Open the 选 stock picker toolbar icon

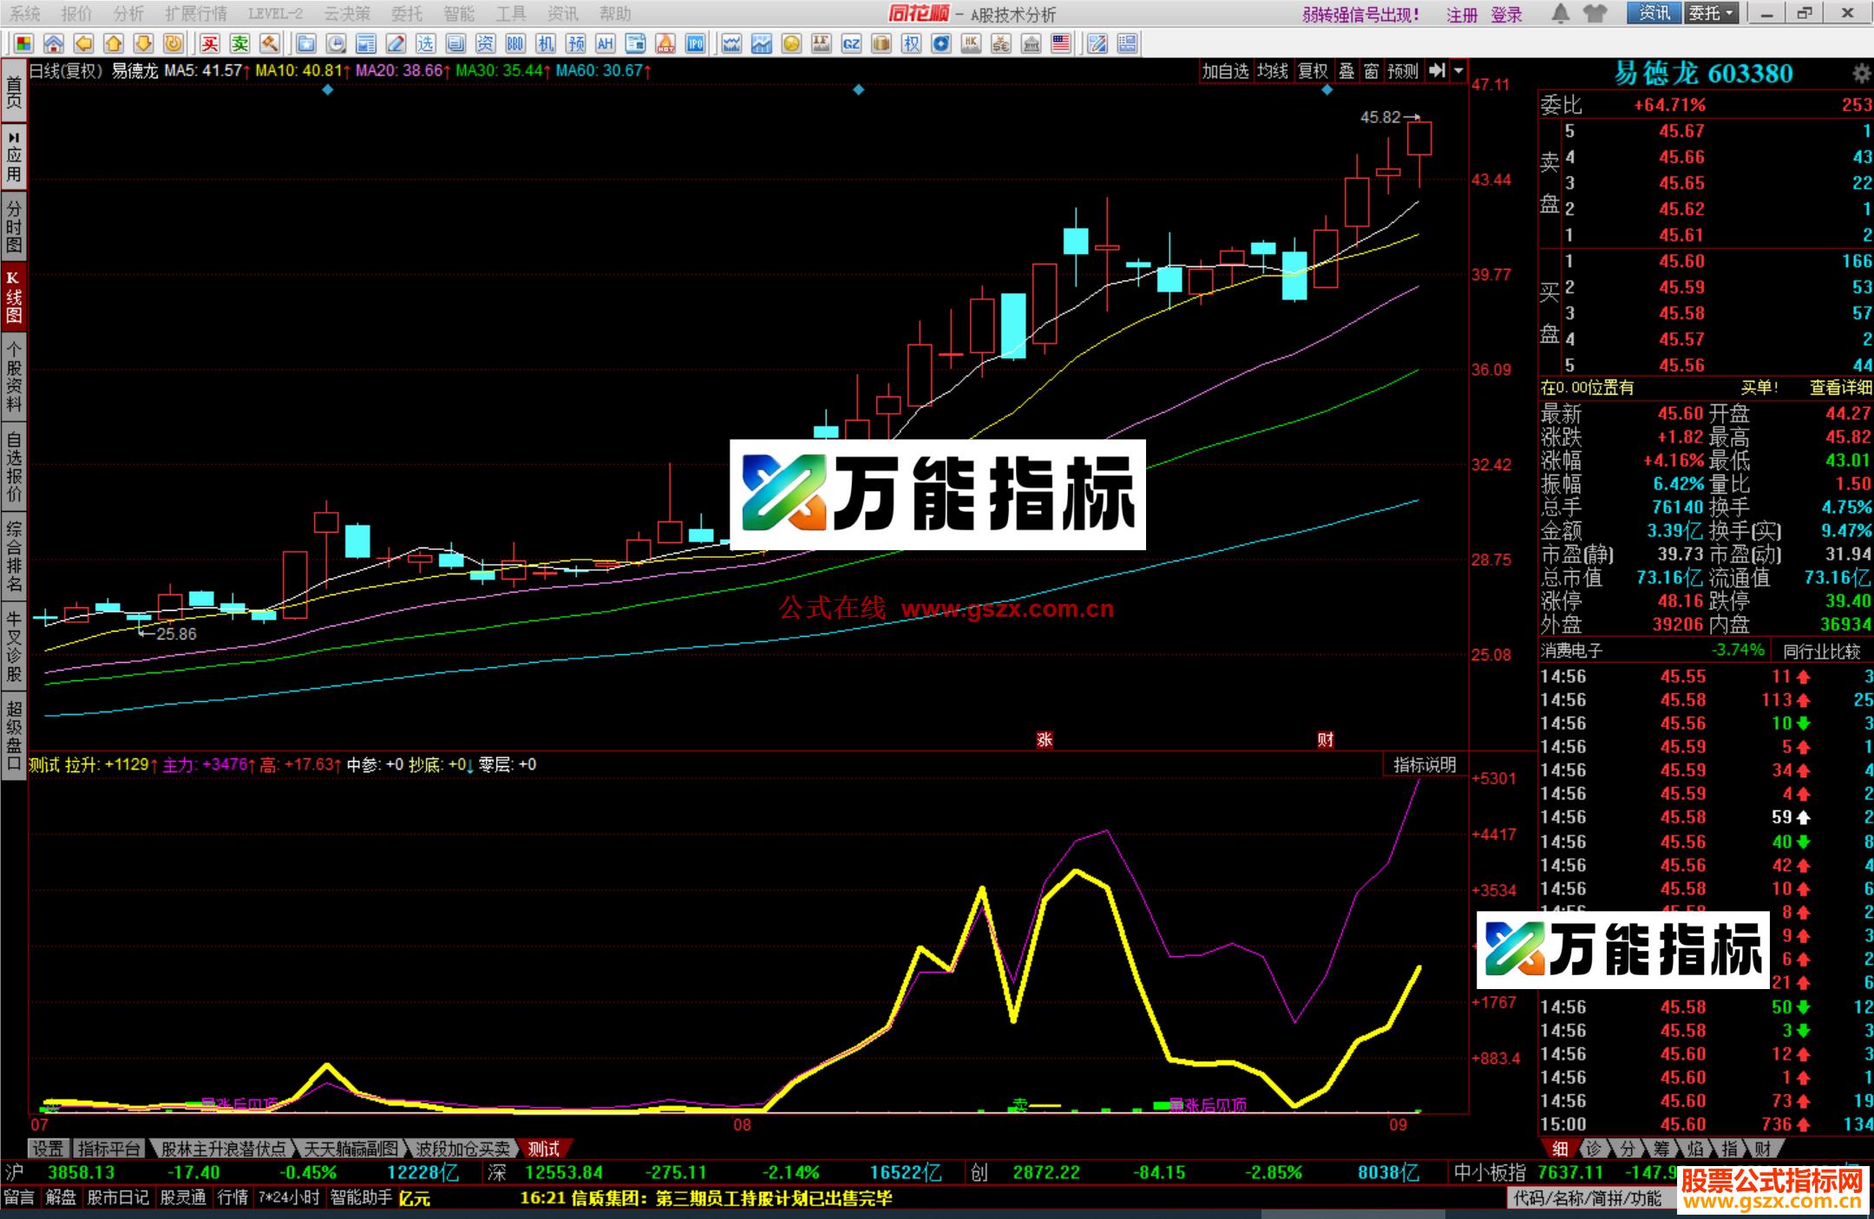[x=425, y=43]
